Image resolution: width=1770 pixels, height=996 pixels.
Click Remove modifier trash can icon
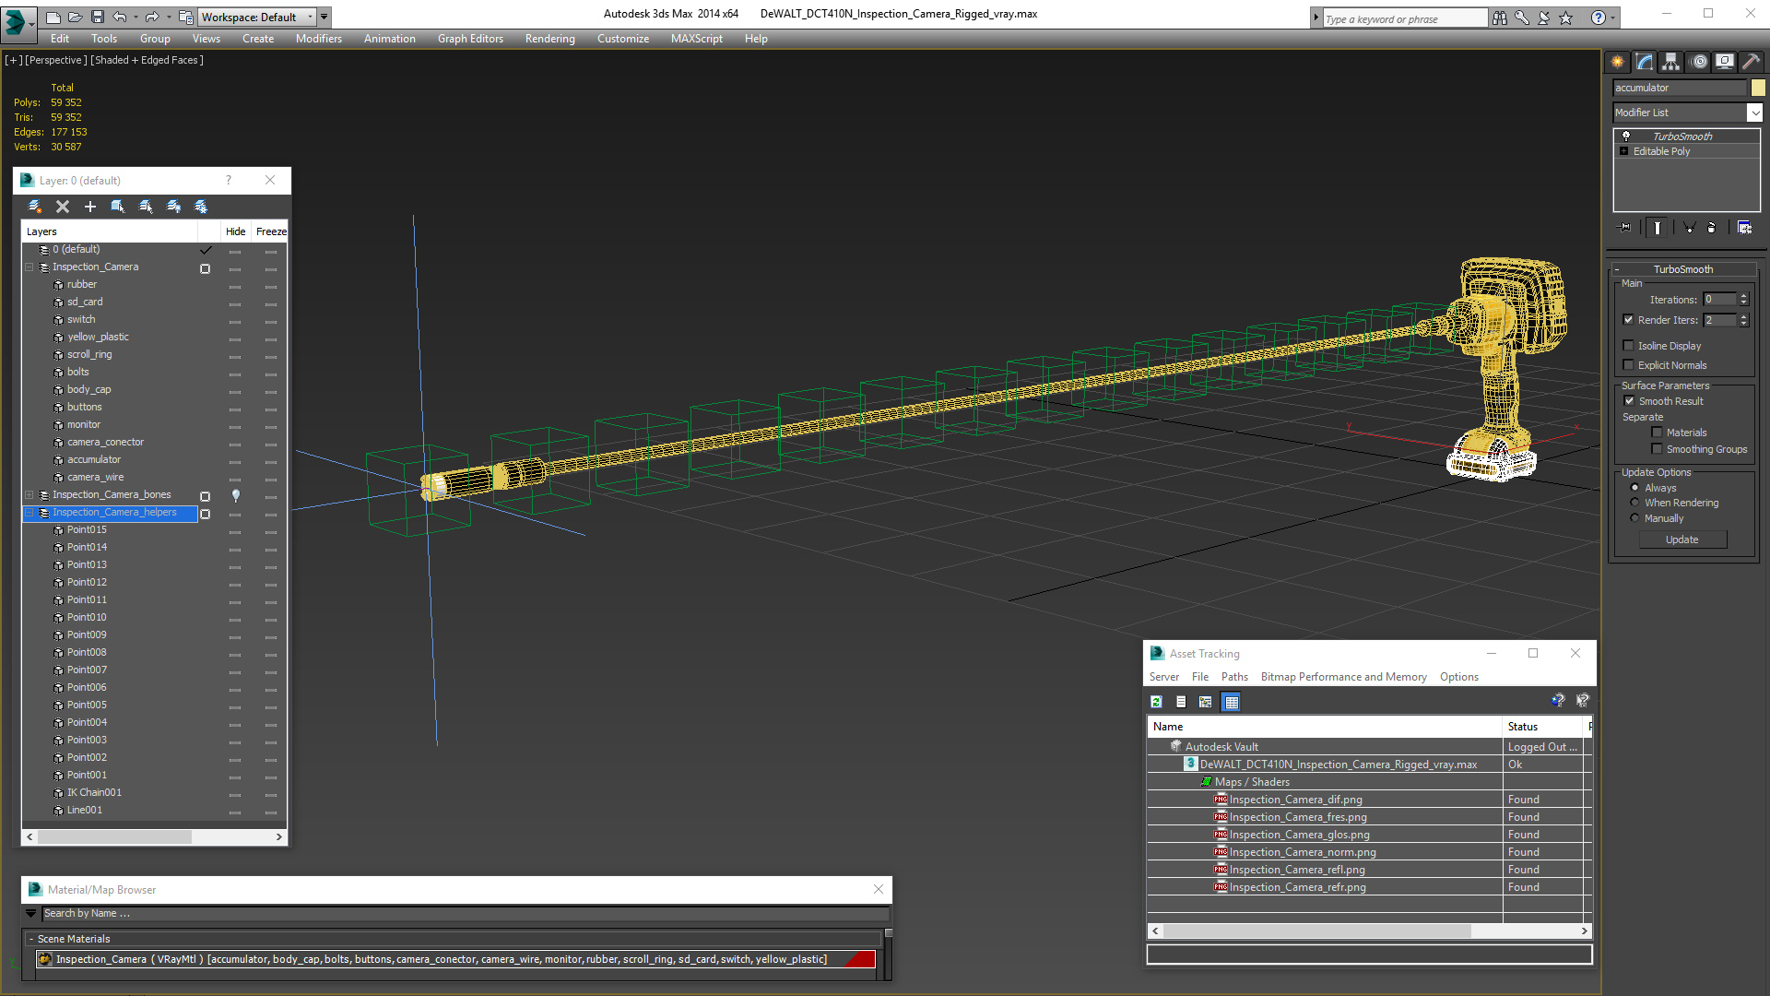coord(1711,228)
